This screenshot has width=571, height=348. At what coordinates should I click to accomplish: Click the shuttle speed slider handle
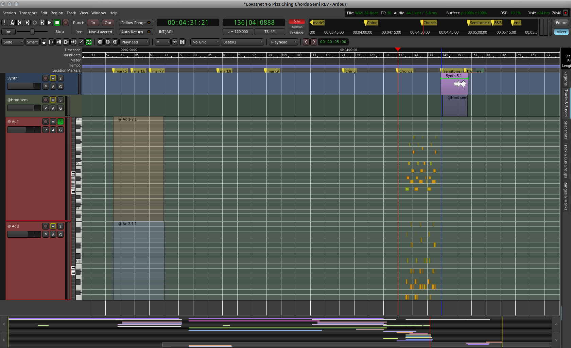(x=32, y=32)
